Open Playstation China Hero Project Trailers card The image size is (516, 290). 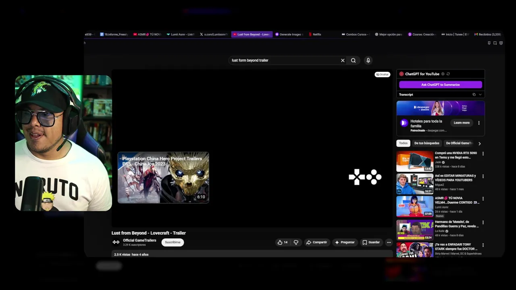pos(163,178)
